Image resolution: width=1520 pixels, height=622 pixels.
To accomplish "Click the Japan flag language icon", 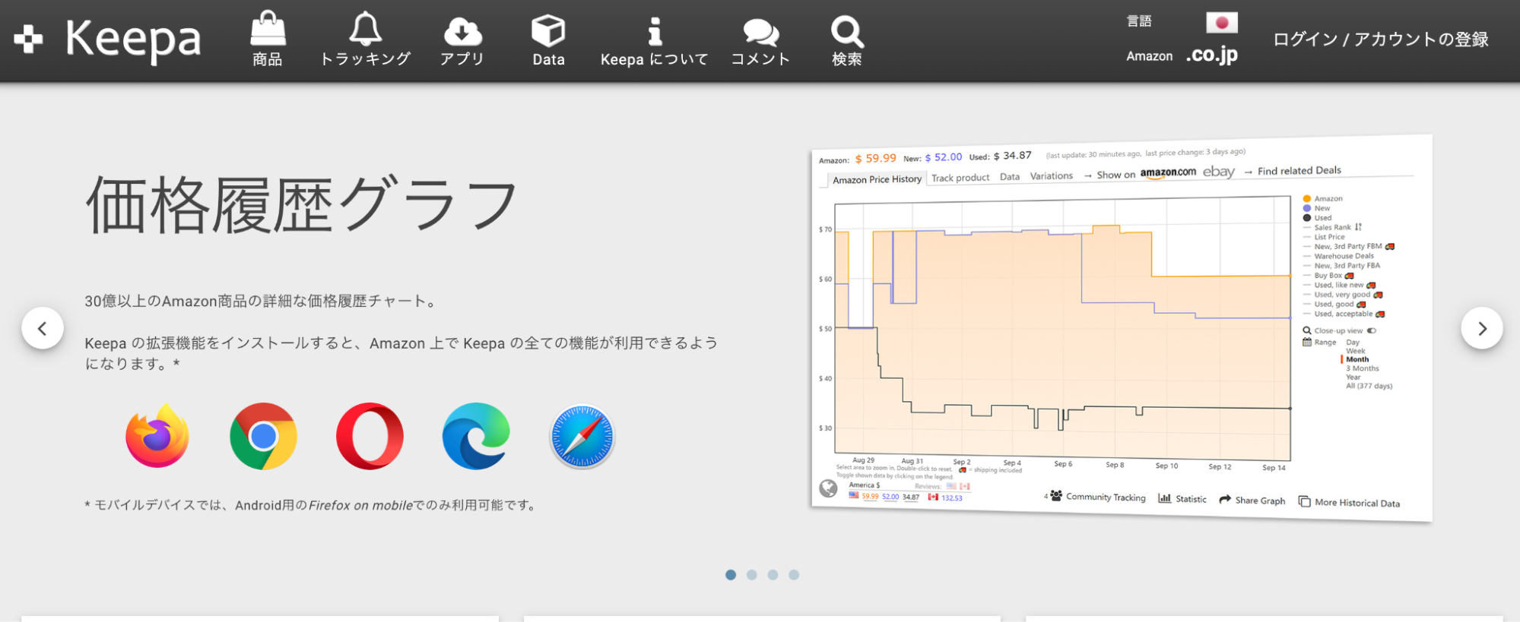I will click(x=1222, y=23).
